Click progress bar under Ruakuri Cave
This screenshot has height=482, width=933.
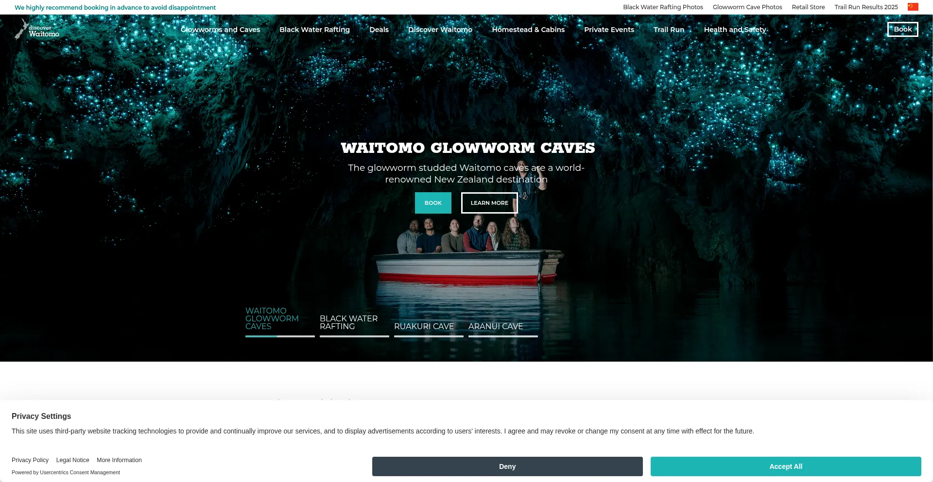tap(429, 336)
